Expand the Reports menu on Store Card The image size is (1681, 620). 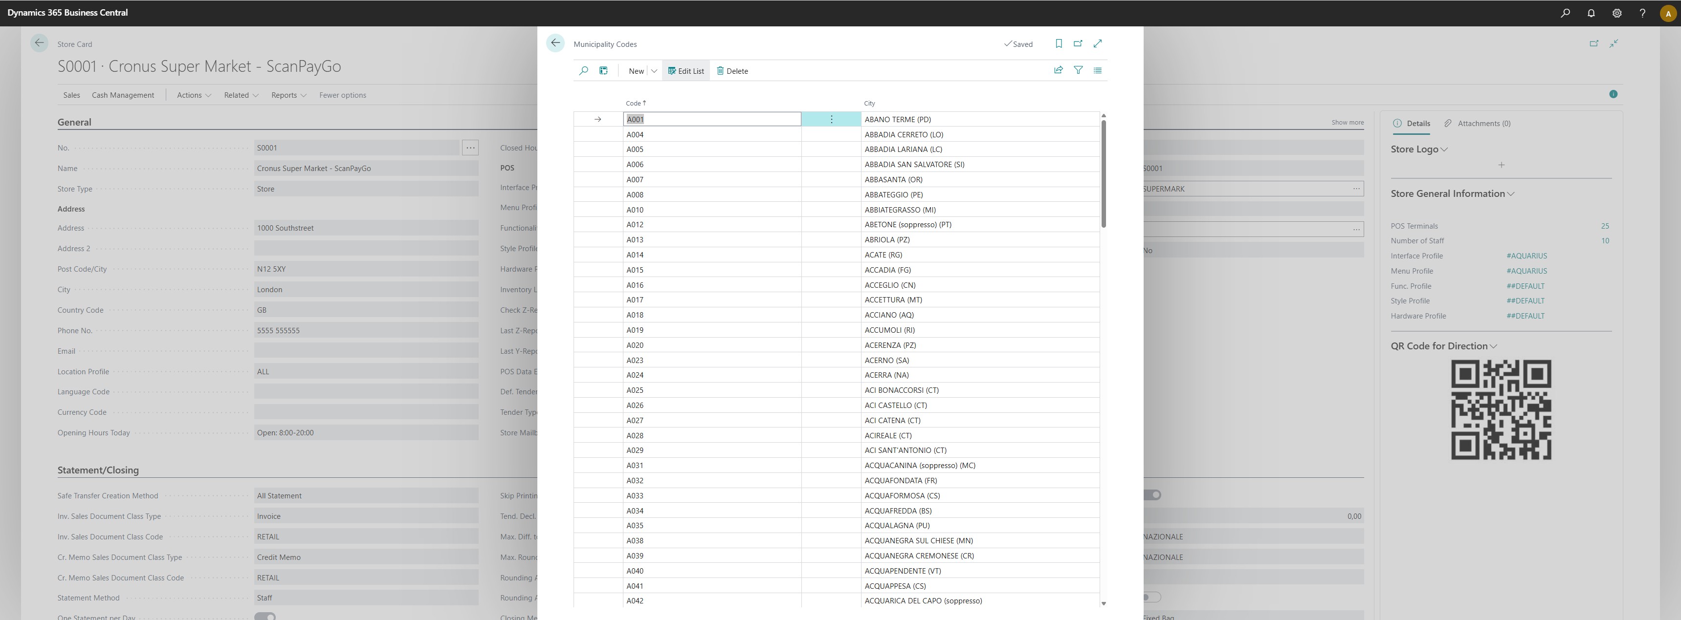(x=288, y=95)
